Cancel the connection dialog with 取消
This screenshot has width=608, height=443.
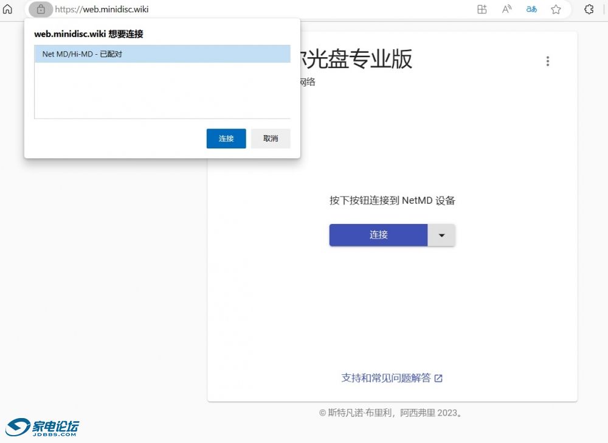pos(271,139)
